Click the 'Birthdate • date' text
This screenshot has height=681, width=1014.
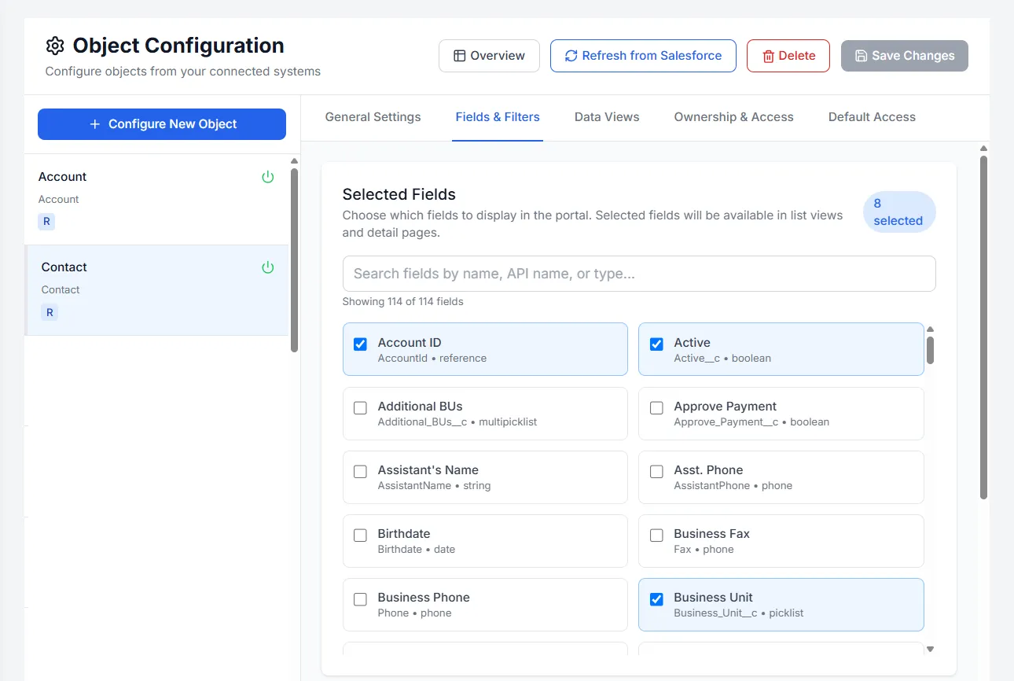[x=417, y=549]
